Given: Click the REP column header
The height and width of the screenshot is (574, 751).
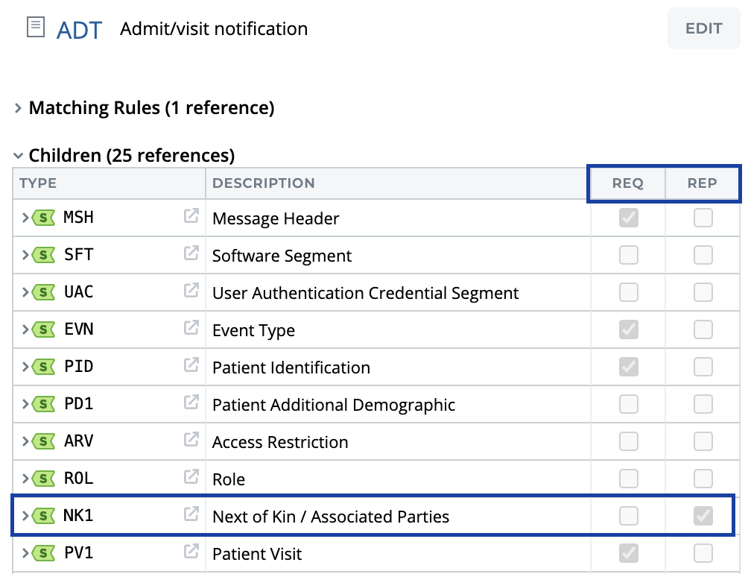Looking at the screenshot, I should [x=702, y=183].
